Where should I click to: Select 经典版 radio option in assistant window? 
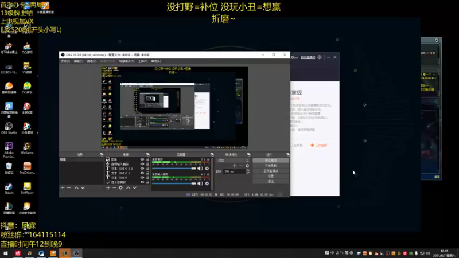[x=296, y=146]
